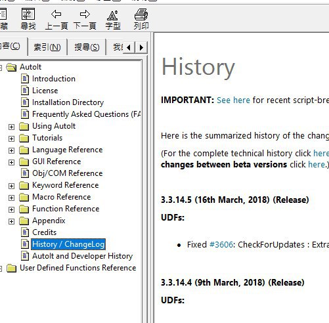Open the 'See here' script-breaking changes link
This screenshot has height=323, width=329.
tap(233, 100)
